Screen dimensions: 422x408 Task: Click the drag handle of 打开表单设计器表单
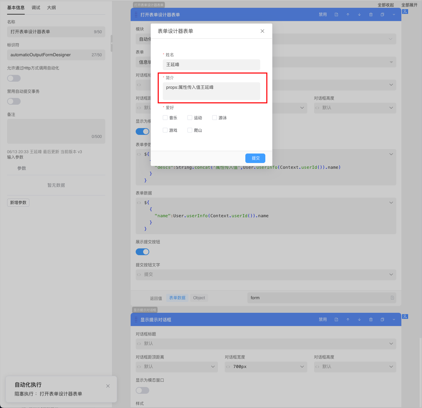136,15
